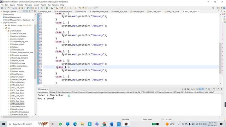Open Microsoft Edge from the taskbar
Screen dimensions: 226x127
75,124
